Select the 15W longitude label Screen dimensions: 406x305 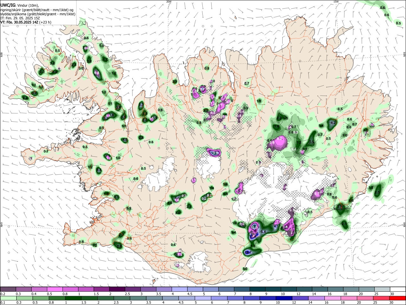(x=336, y=2)
